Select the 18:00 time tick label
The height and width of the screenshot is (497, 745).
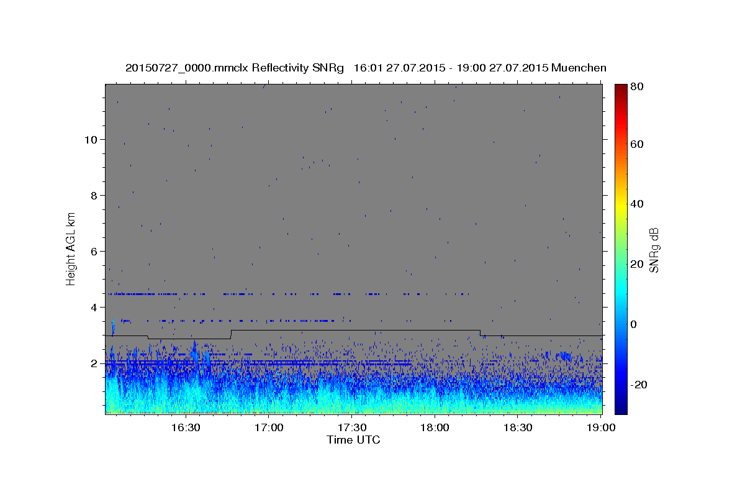435,428
